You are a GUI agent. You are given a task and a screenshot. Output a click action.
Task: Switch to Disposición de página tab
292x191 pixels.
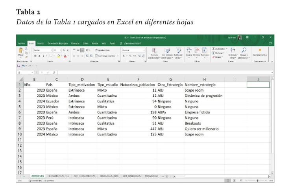(57, 43)
